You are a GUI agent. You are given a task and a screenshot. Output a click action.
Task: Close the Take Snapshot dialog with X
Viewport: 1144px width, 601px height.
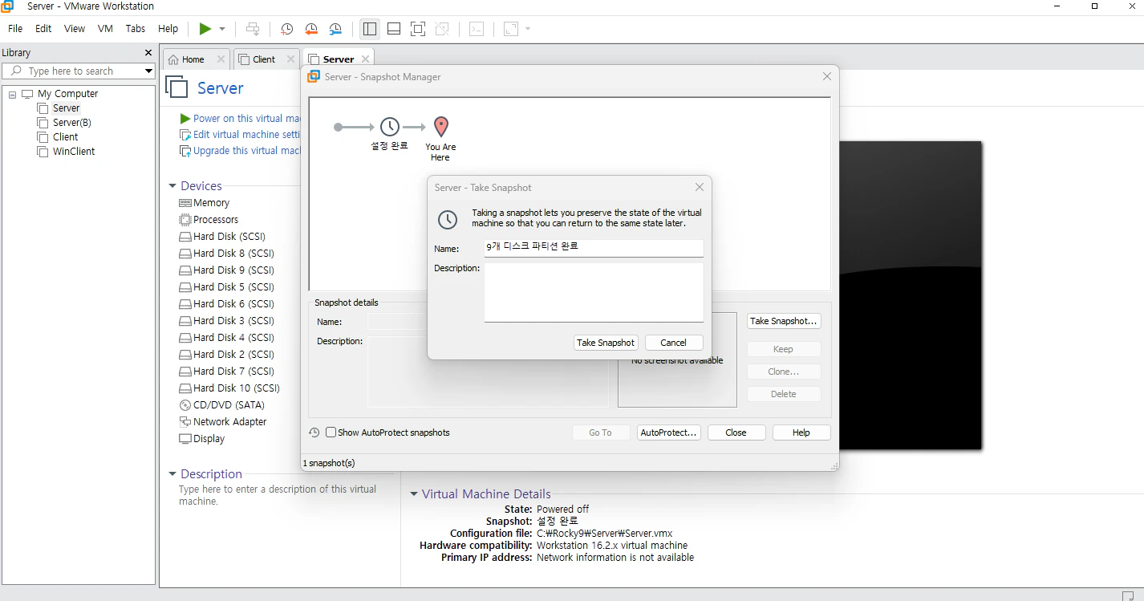[699, 187]
